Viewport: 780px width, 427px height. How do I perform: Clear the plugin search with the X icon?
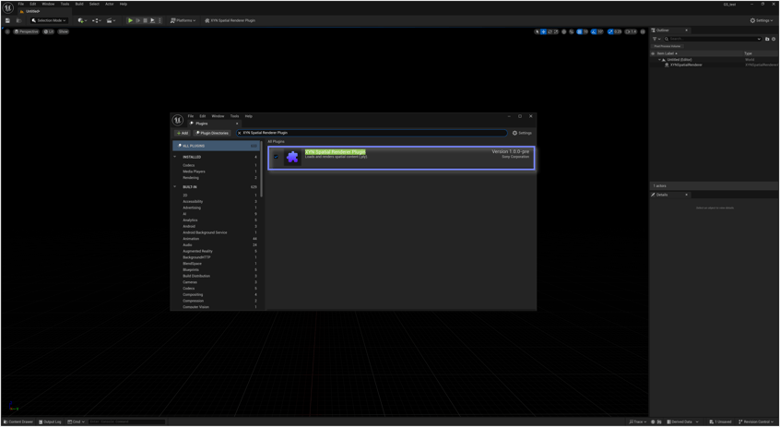point(240,133)
